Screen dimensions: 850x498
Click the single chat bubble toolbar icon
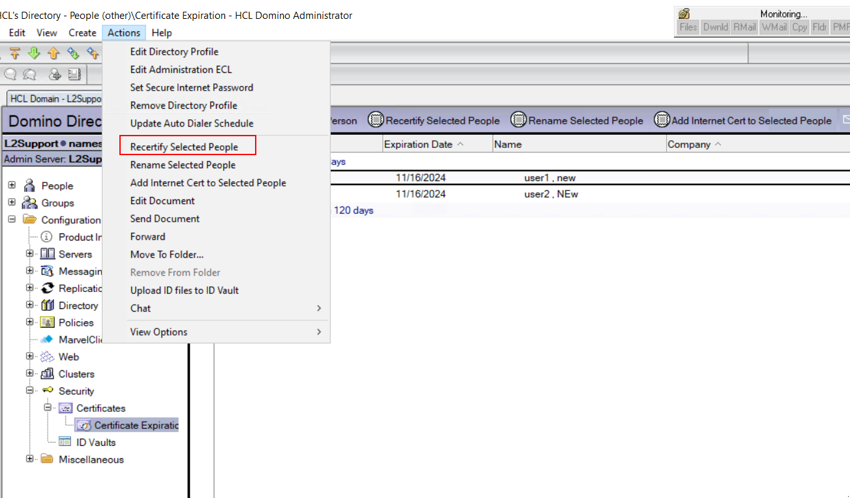10,74
